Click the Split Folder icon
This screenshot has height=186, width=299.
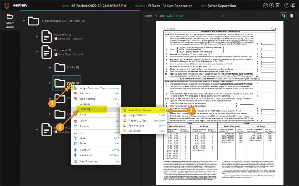point(124,131)
